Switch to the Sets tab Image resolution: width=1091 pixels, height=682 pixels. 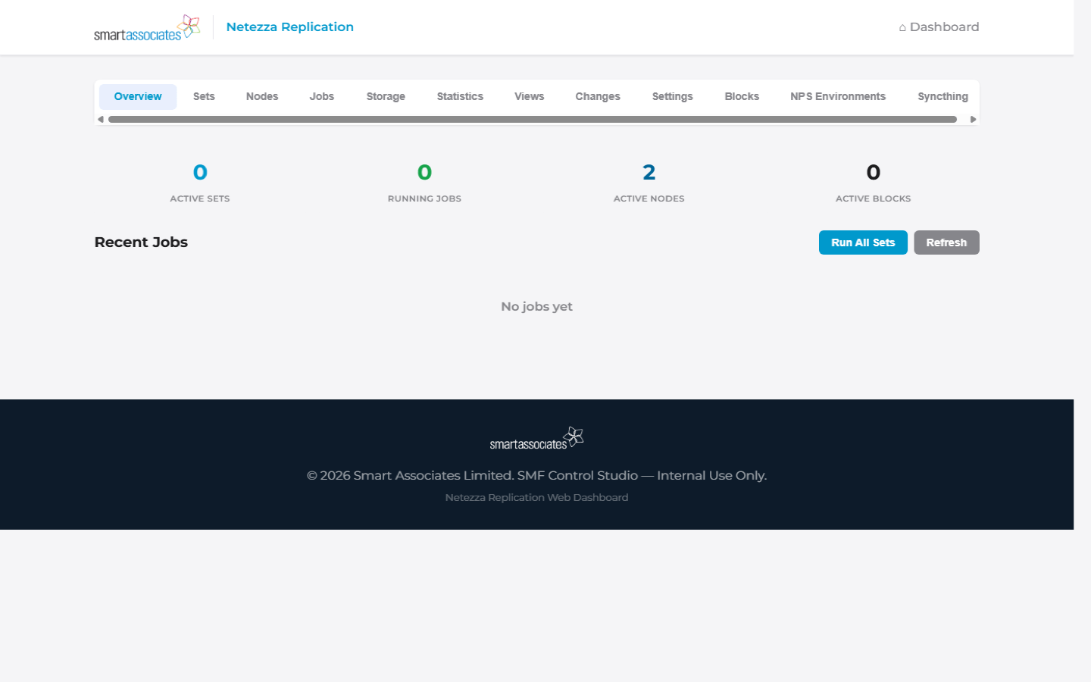coord(203,96)
